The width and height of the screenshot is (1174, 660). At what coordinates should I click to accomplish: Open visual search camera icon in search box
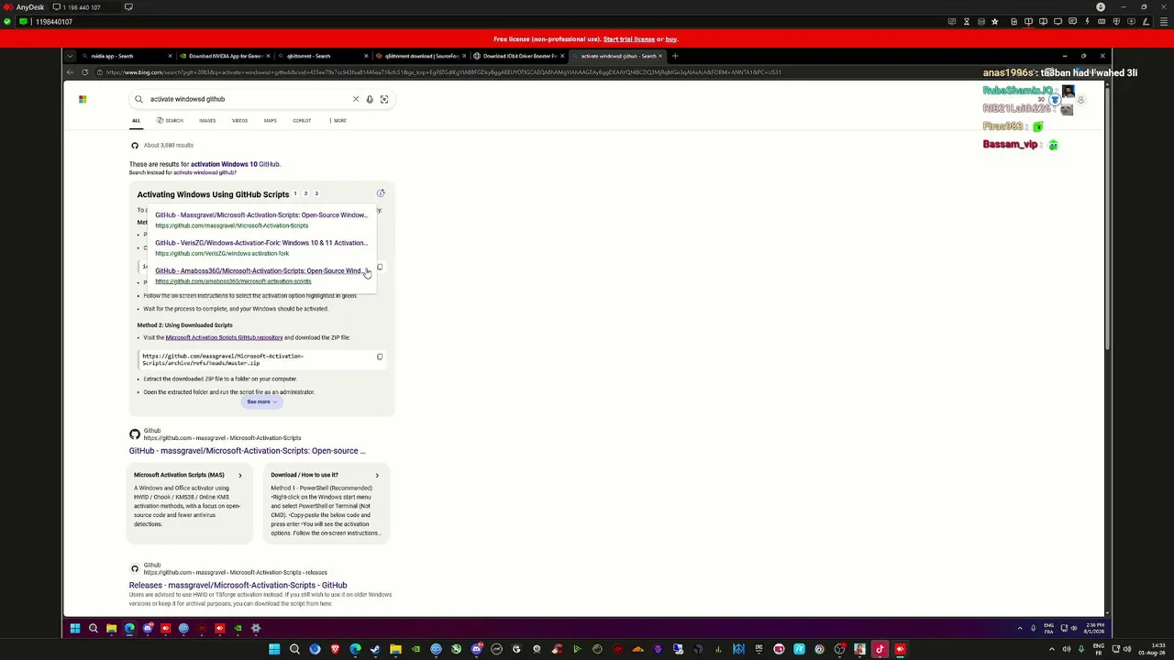(384, 99)
